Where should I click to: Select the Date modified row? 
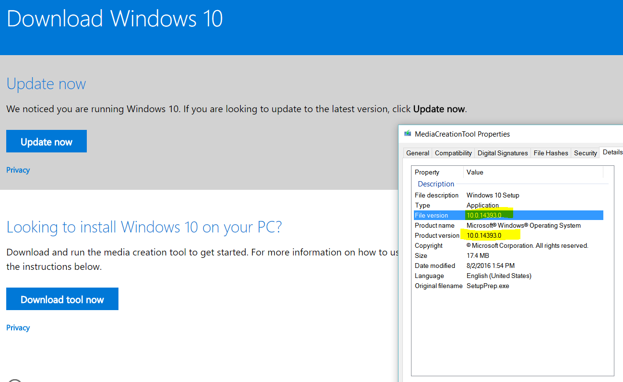pyautogui.click(x=508, y=266)
